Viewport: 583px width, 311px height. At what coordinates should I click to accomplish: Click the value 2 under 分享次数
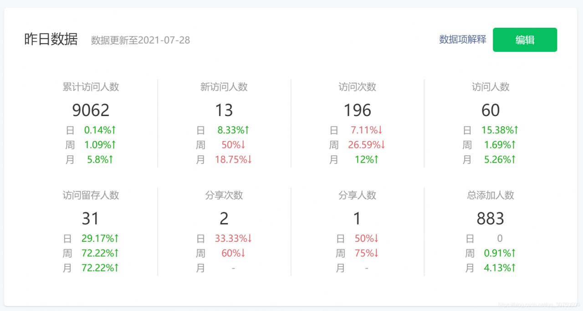point(224,219)
